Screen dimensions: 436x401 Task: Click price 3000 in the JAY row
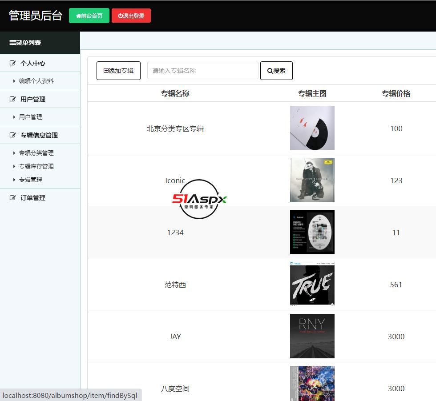coord(396,337)
